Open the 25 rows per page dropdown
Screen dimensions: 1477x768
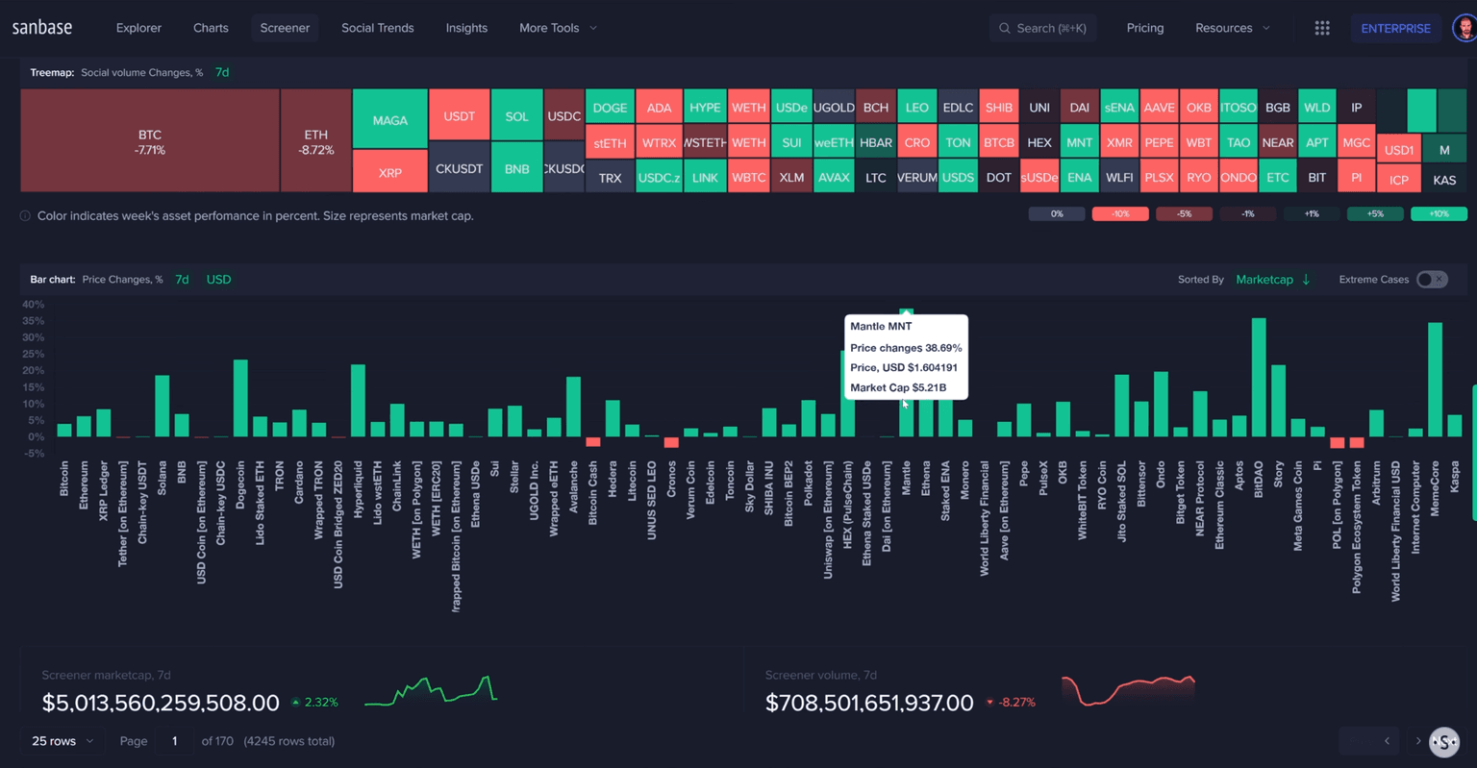point(63,741)
